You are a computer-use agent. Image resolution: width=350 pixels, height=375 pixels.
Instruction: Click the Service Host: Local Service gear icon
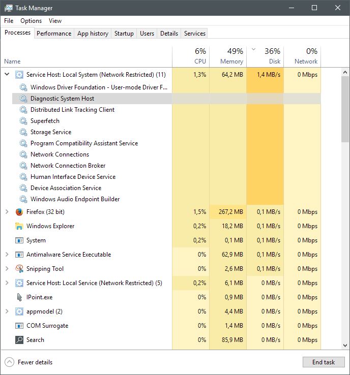(x=19, y=283)
